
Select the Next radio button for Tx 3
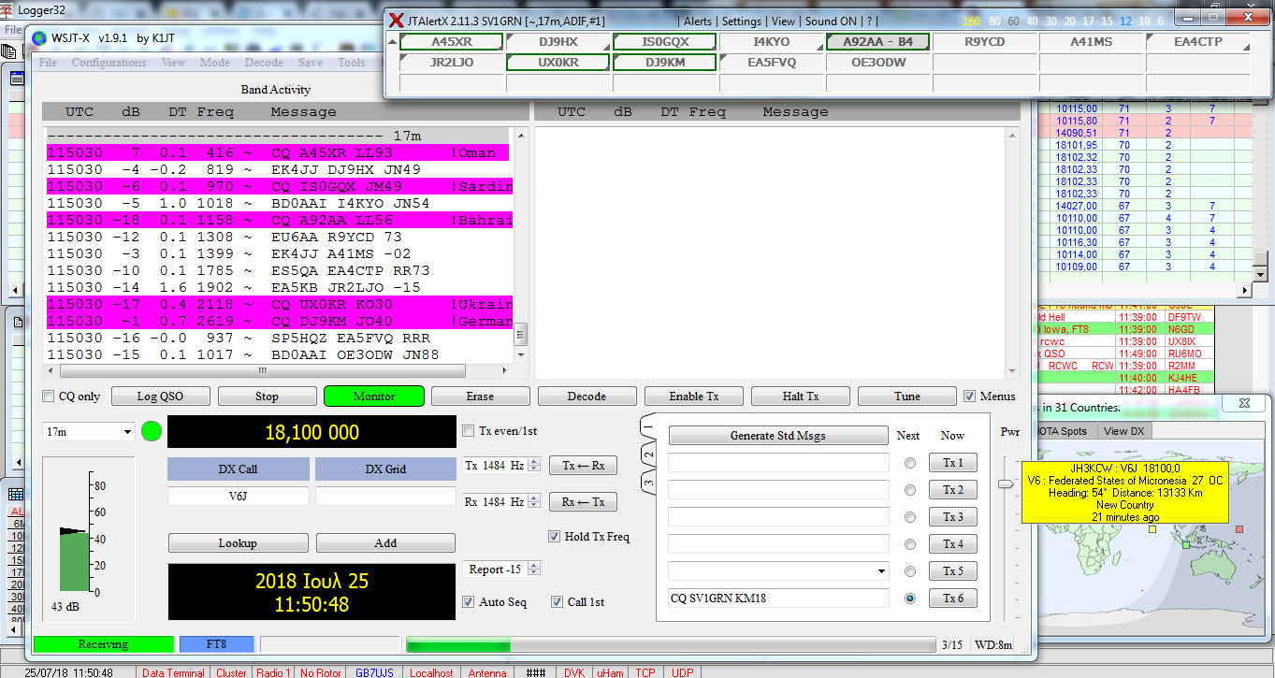pyautogui.click(x=909, y=517)
